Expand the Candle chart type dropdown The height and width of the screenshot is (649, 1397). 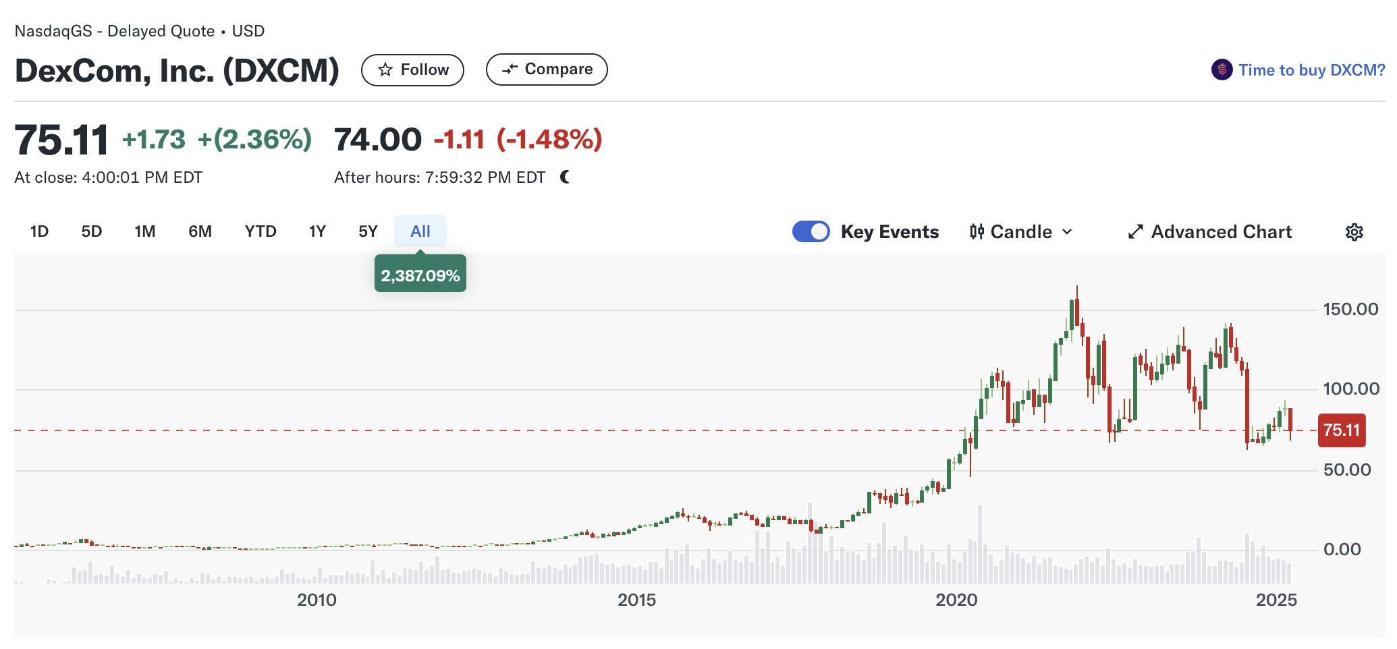coord(1021,232)
